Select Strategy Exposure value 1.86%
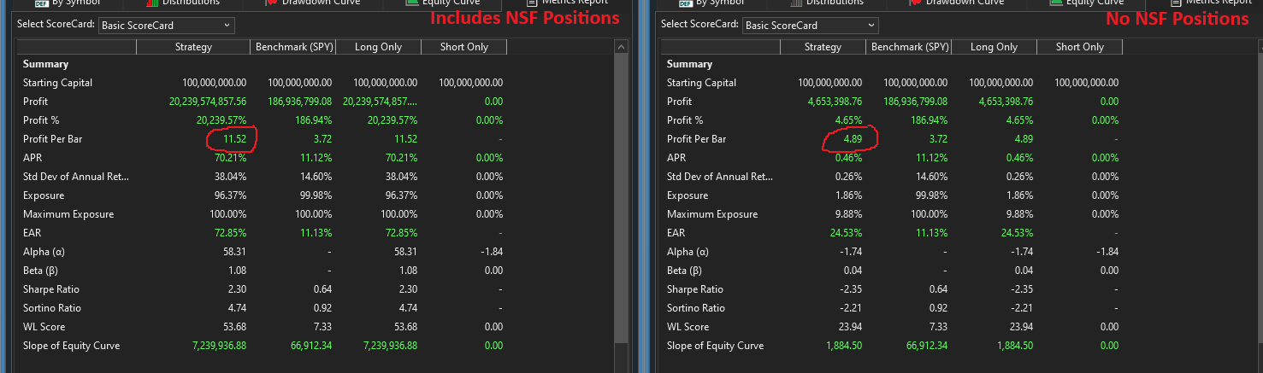Screen dimensions: 1263x373 (x=847, y=195)
